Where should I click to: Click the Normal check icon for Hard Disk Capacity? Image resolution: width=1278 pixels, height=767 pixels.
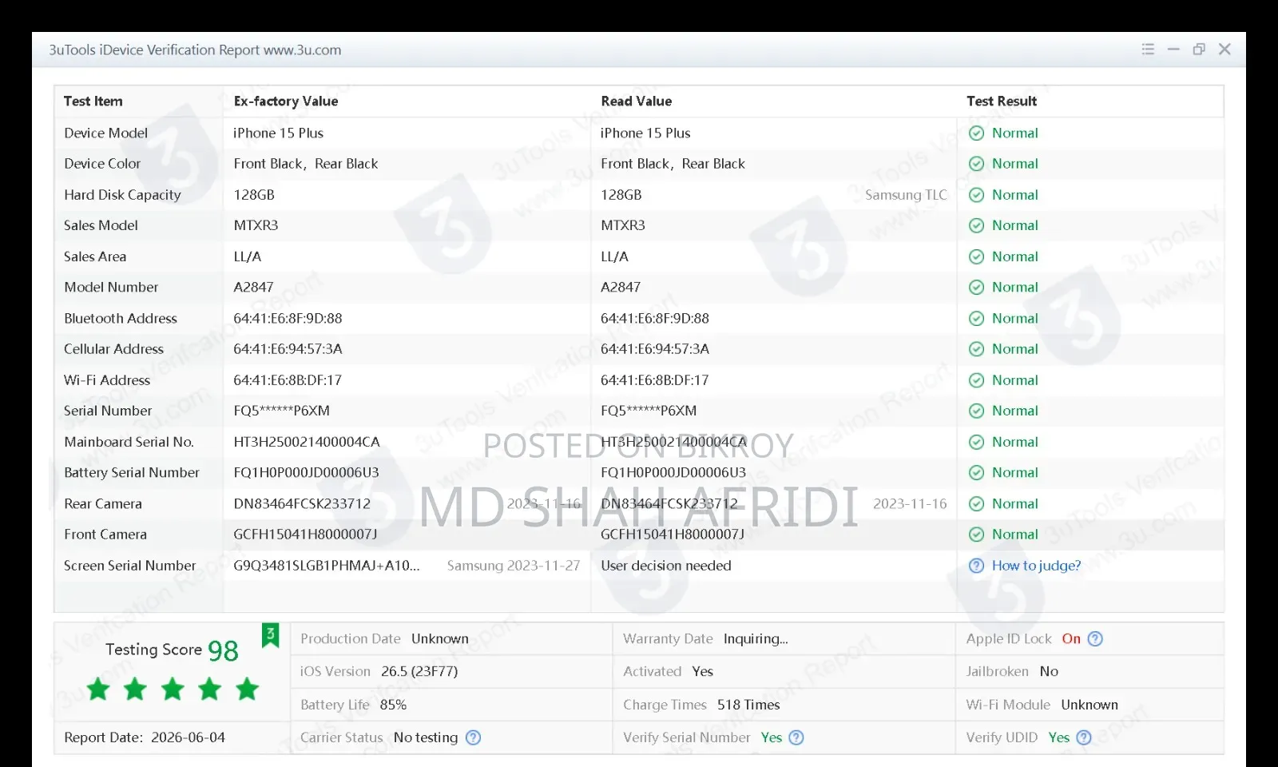click(x=976, y=195)
